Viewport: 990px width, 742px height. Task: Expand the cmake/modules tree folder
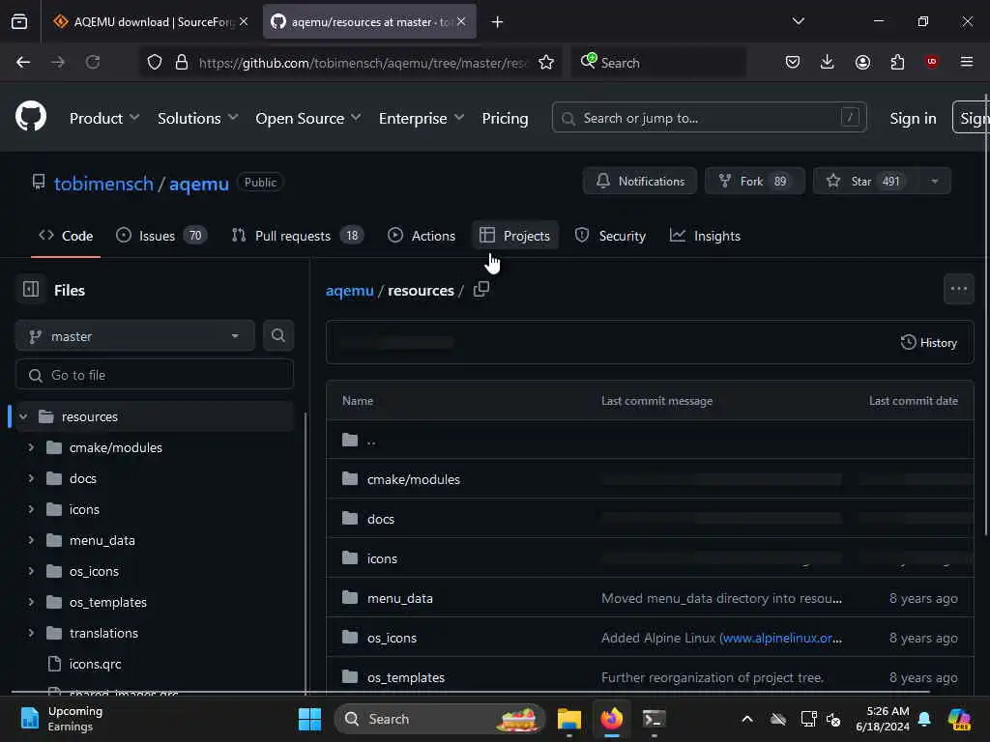pos(30,447)
